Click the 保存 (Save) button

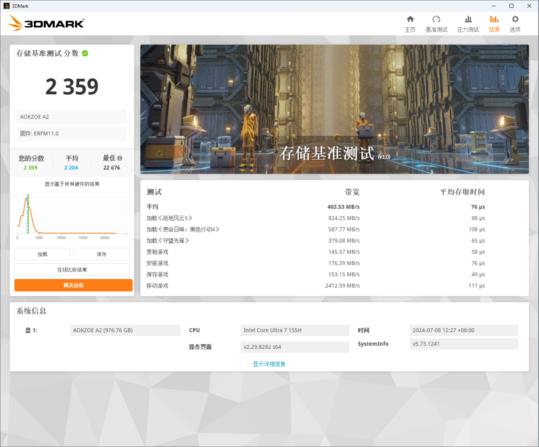click(x=101, y=254)
